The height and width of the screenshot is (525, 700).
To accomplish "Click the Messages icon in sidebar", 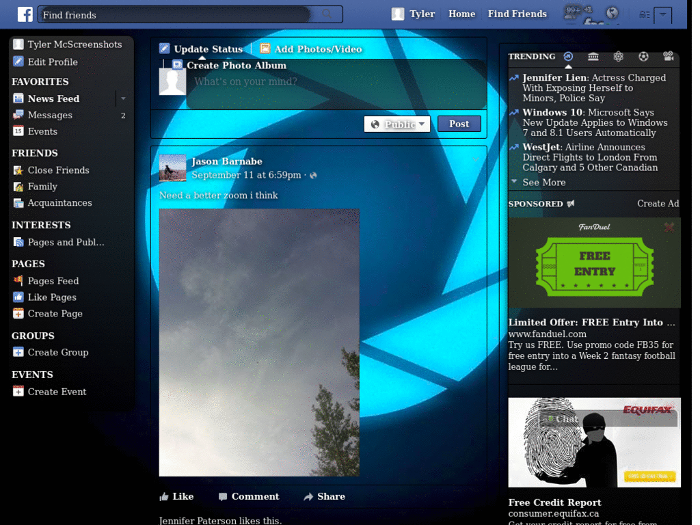I will pyautogui.click(x=18, y=115).
